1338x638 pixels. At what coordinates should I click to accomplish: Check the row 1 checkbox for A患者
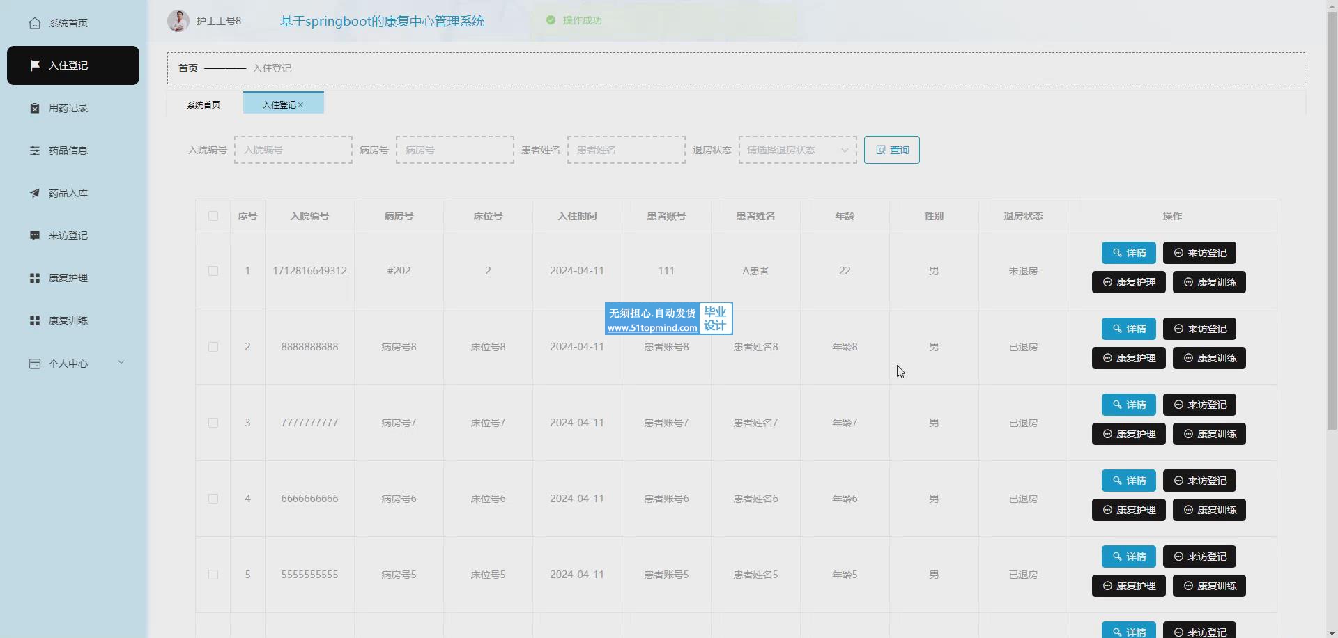point(213,271)
